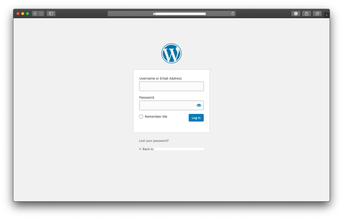
Task: Focus the Username or Email Address field
Action: coord(171,86)
